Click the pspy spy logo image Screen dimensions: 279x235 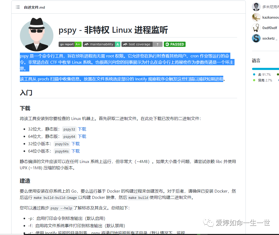tap(36, 35)
